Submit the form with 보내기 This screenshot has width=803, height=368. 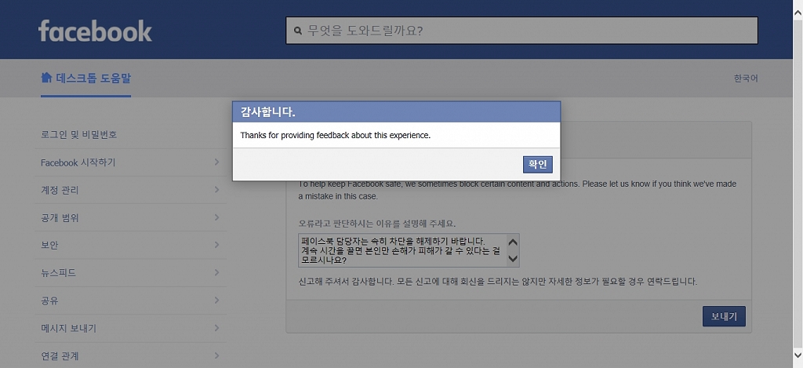coord(724,316)
